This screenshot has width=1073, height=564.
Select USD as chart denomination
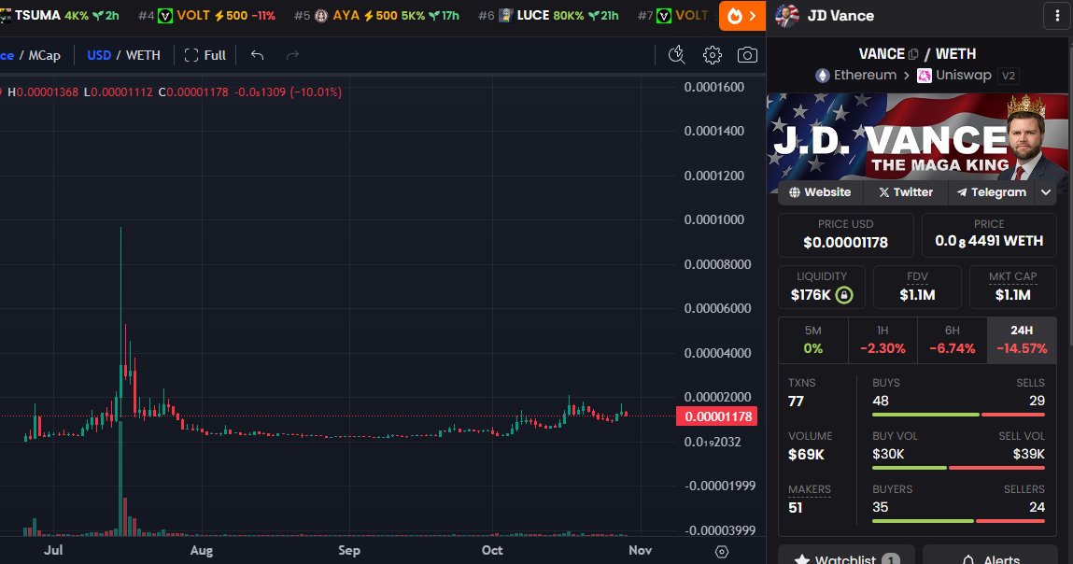pos(99,55)
